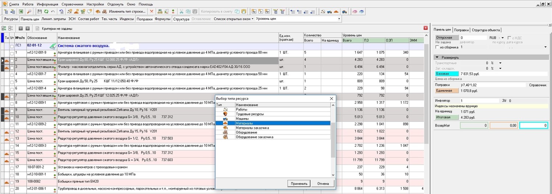Click the cyan 'Базовая' price label
The image size is (552, 194).
[446, 74]
